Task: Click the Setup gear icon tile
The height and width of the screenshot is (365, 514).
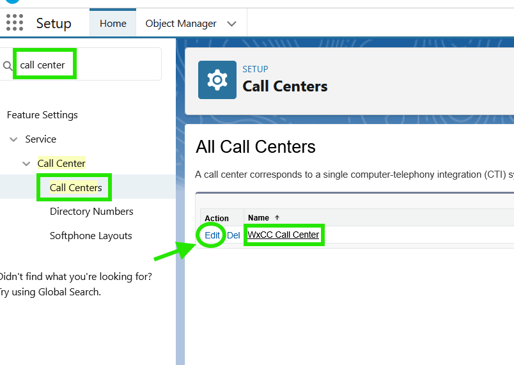Action: 217,80
